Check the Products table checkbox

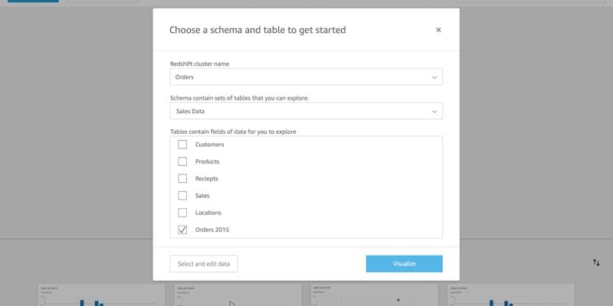182,161
